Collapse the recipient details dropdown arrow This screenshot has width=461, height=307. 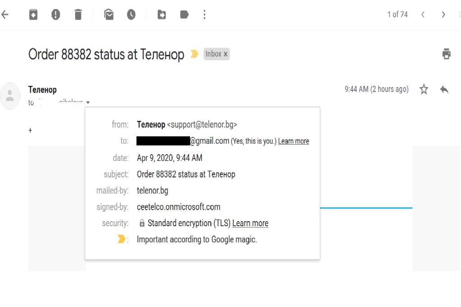[88, 102]
